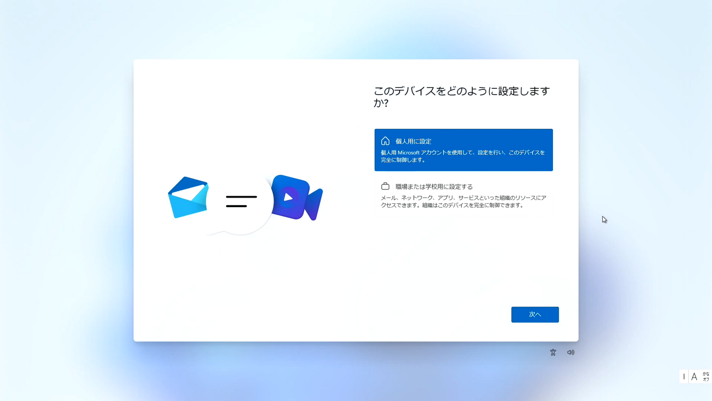The image size is (712, 401).
Task: Click the personal Microsoft account description text
Action: point(464,156)
